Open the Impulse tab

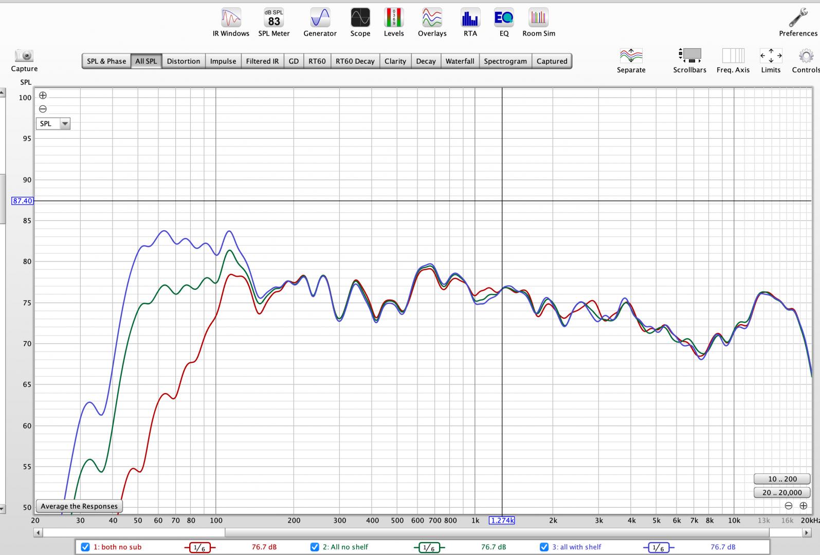tap(223, 61)
